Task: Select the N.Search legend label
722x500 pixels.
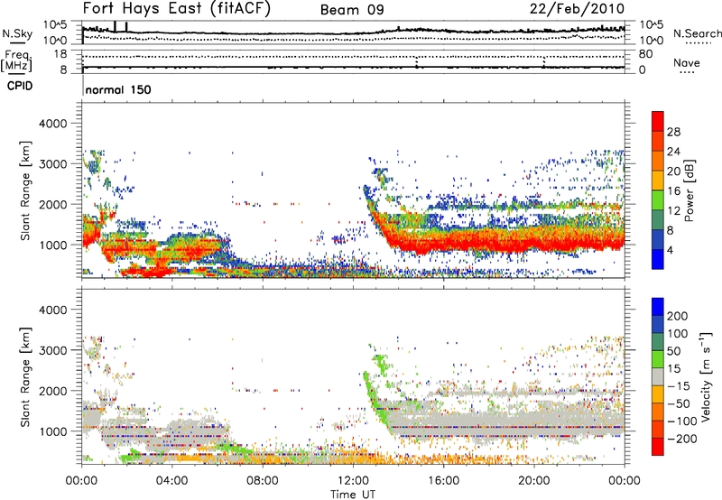Action: 697,33
